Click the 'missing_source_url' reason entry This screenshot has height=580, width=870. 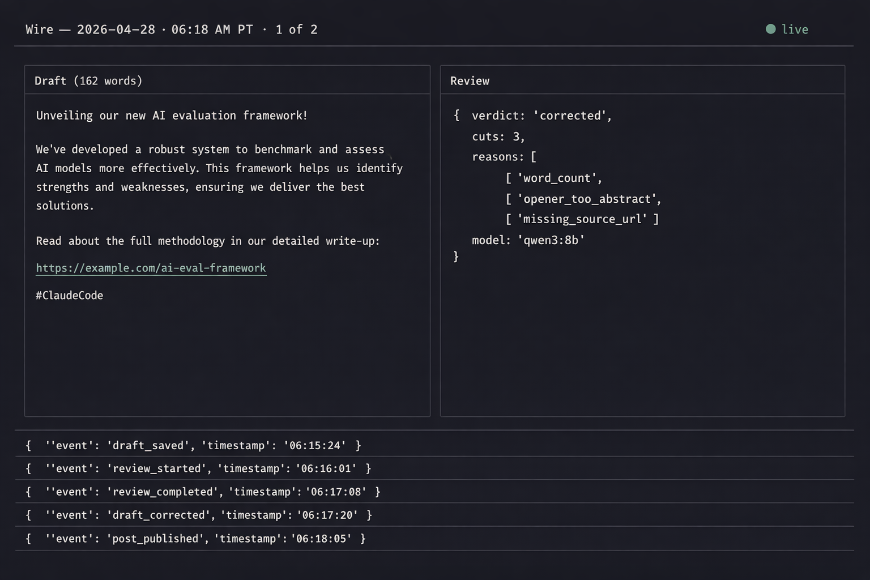(582, 219)
